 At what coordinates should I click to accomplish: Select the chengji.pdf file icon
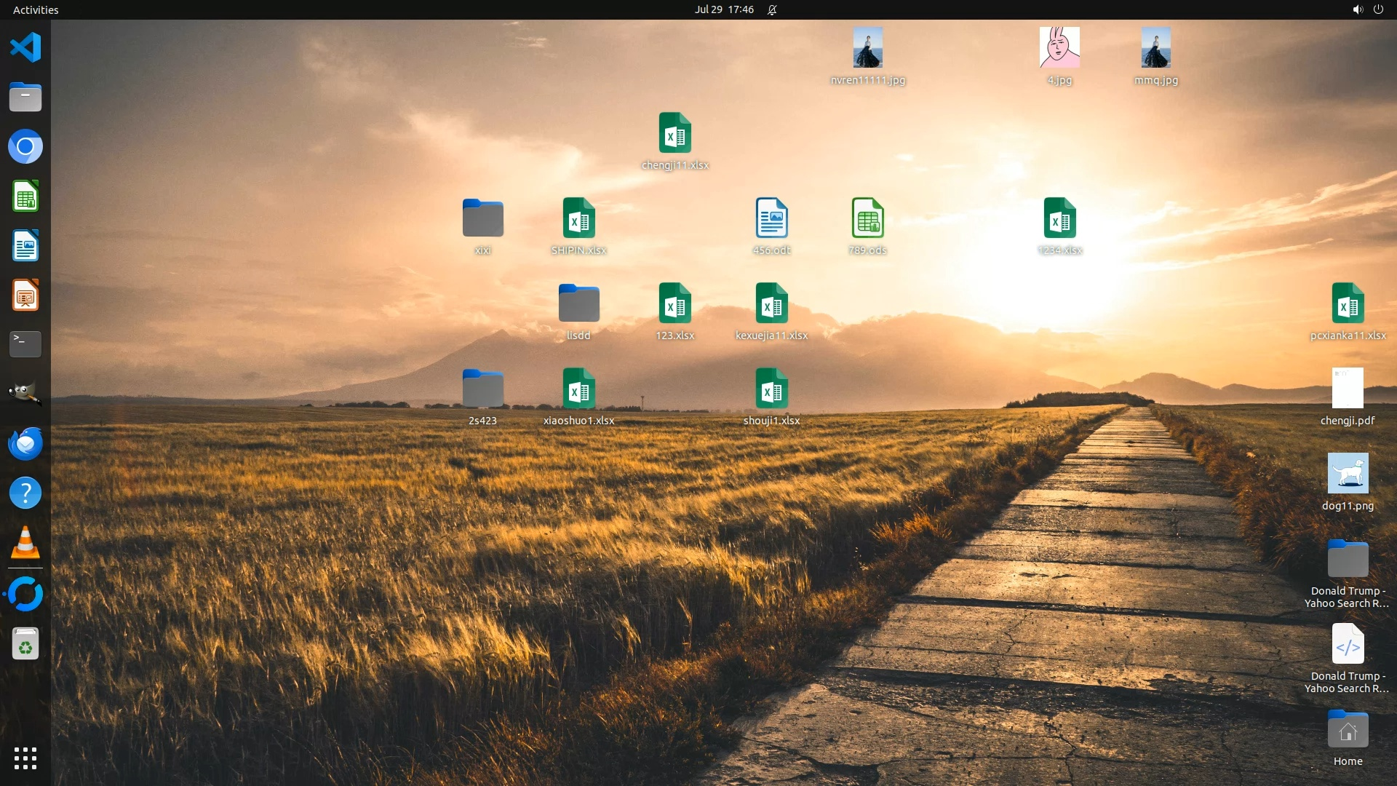point(1348,389)
